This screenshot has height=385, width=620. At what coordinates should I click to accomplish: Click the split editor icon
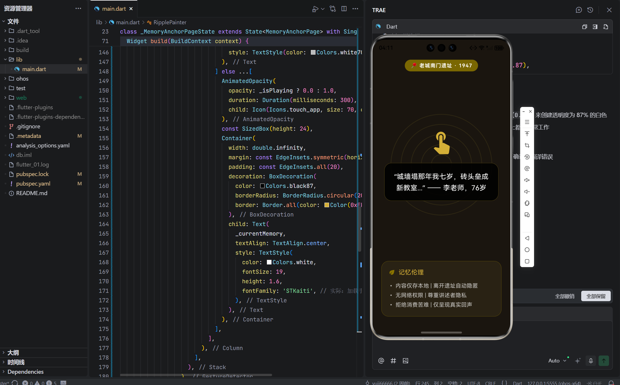point(344,9)
